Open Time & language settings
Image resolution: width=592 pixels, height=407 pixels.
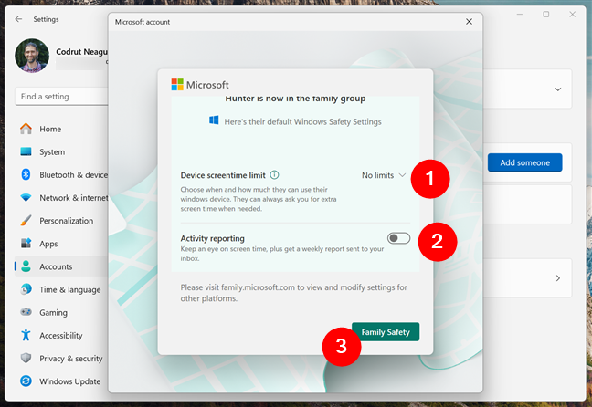tap(61, 289)
